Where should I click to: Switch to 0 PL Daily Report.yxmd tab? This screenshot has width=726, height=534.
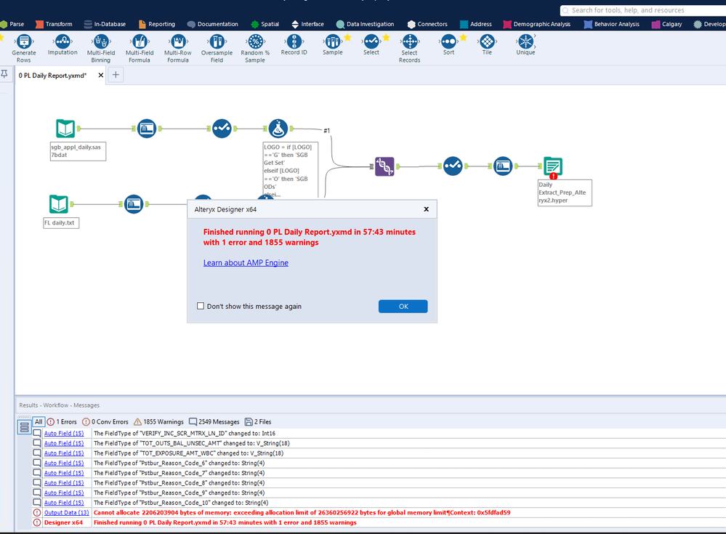[x=52, y=76]
